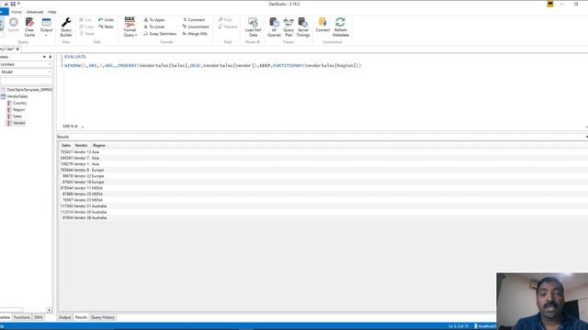Undo the last edit

tap(107, 20)
